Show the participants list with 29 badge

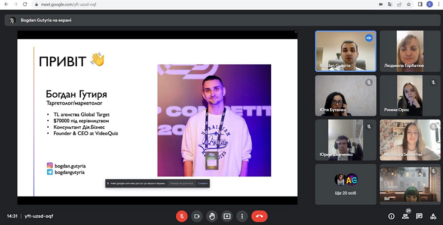(x=406, y=216)
